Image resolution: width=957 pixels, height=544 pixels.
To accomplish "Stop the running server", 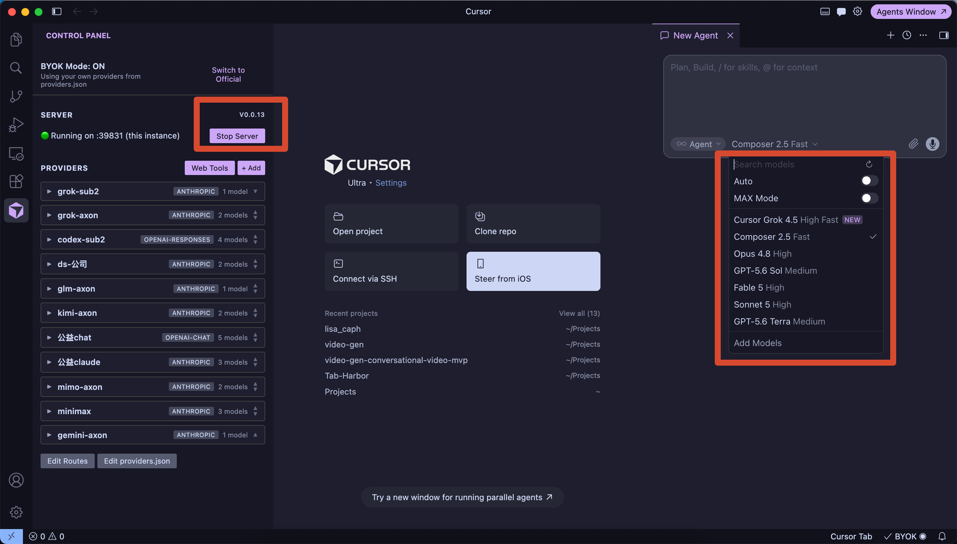I will pyautogui.click(x=237, y=136).
